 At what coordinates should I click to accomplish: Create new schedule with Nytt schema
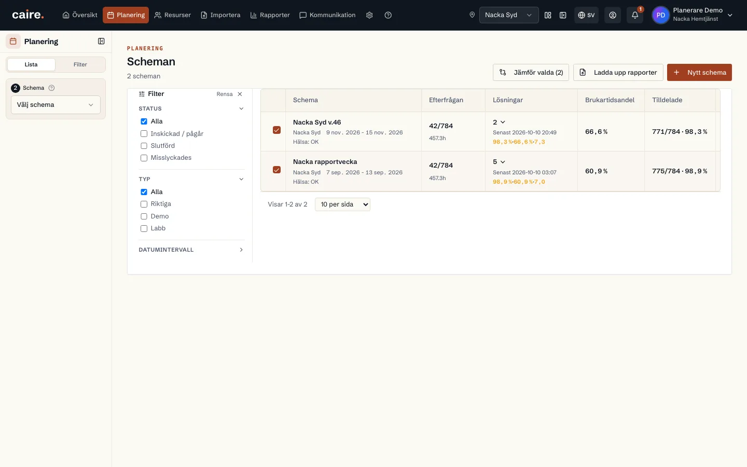point(699,72)
